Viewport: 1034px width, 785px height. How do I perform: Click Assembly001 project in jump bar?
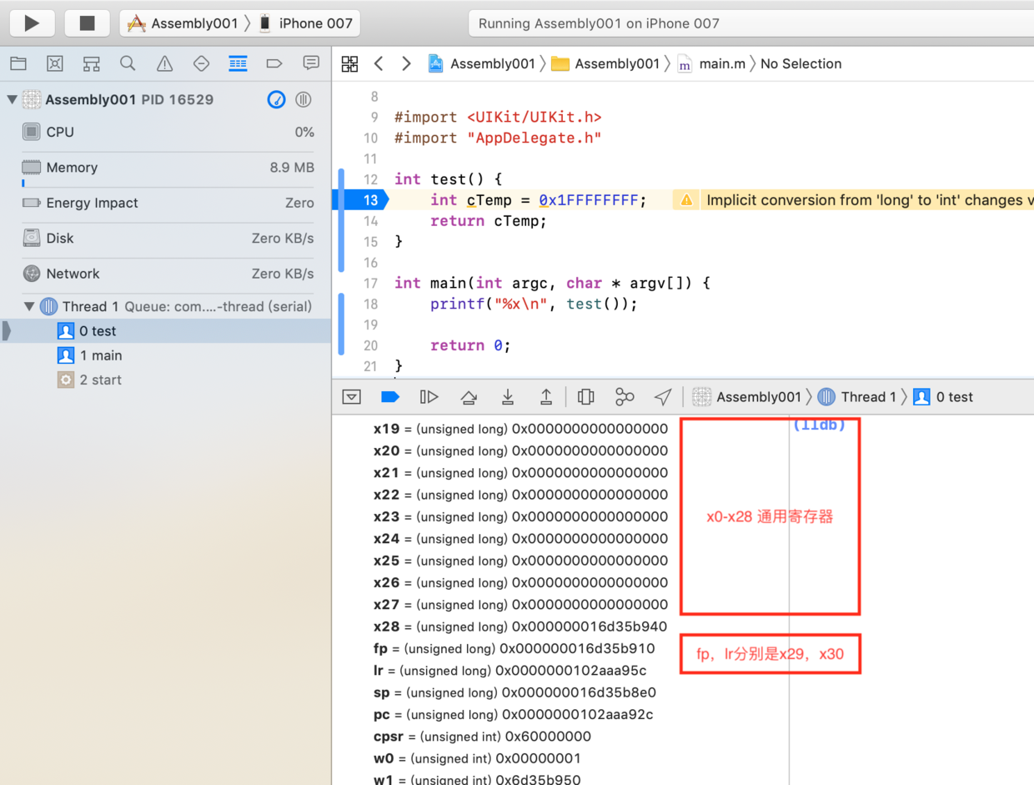coord(481,64)
